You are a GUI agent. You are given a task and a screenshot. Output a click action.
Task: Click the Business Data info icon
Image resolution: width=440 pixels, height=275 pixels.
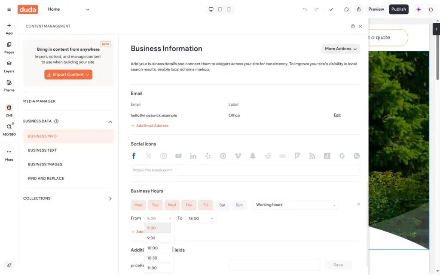pyautogui.click(x=56, y=122)
